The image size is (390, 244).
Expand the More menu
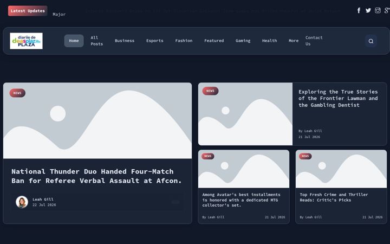(x=294, y=41)
